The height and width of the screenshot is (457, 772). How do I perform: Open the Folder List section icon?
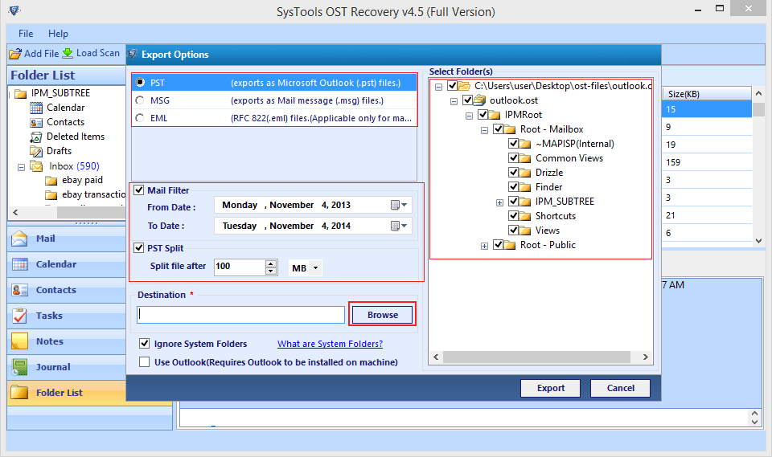19,392
